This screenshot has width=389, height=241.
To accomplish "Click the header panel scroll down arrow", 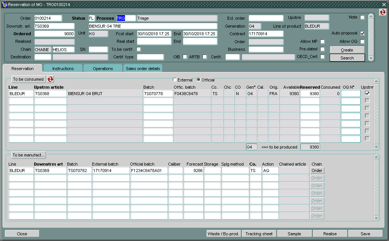I will pyautogui.click(x=371, y=58).
